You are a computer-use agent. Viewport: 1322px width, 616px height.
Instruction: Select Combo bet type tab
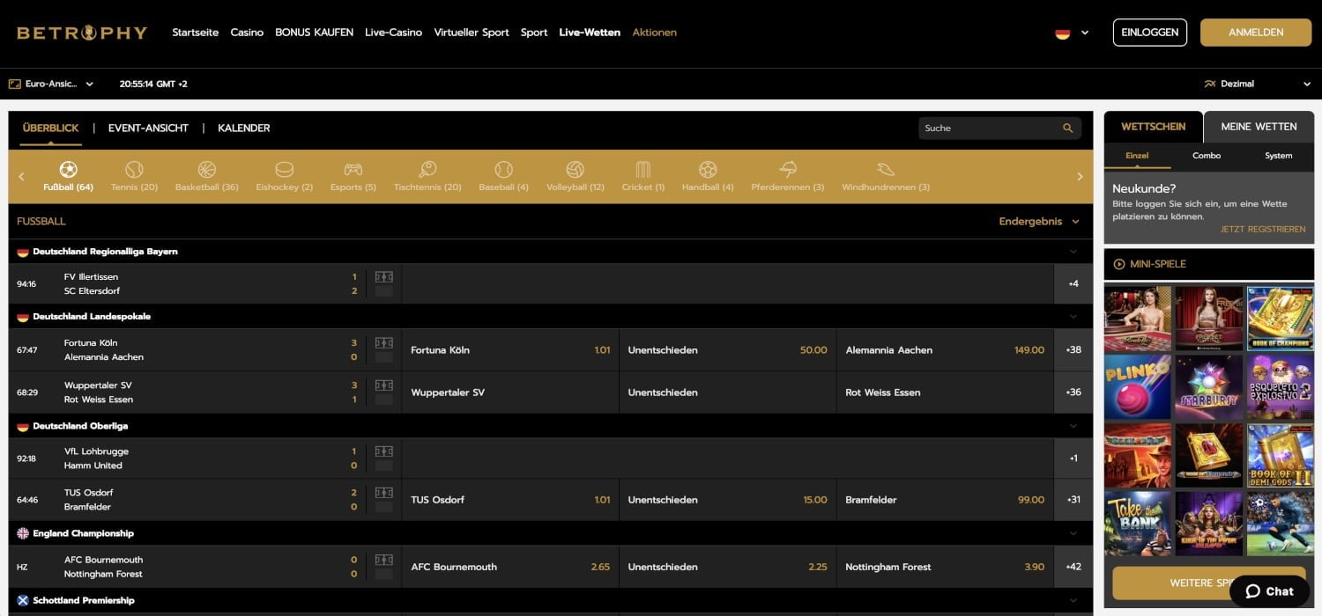click(1207, 156)
